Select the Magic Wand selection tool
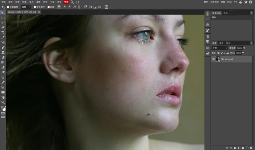255x150 pixels. (3, 27)
